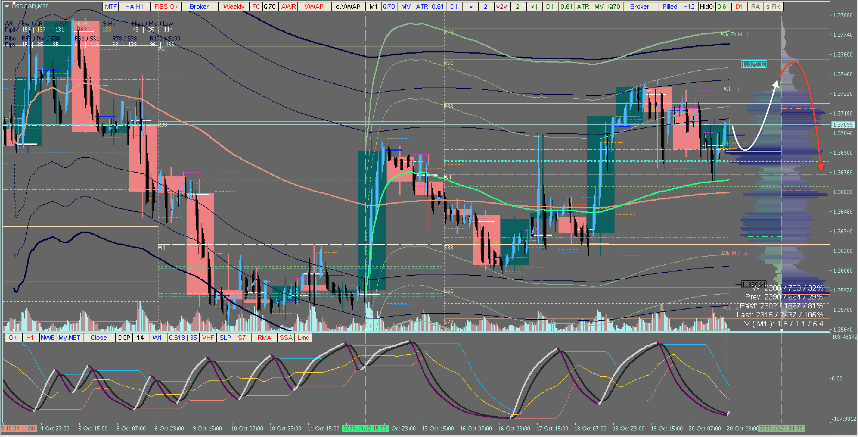Toggle the indicator ON button
The width and height of the screenshot is (858, 437).
point(13,338)
